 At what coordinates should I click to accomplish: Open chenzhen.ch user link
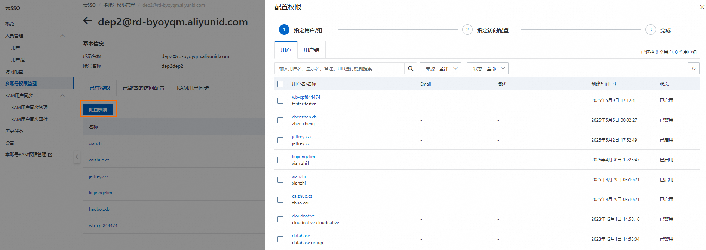pos(304,117)
